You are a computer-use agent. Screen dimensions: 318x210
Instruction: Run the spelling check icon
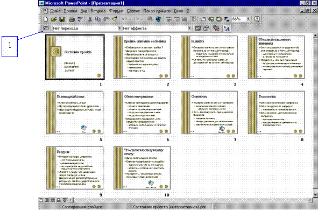80,19
